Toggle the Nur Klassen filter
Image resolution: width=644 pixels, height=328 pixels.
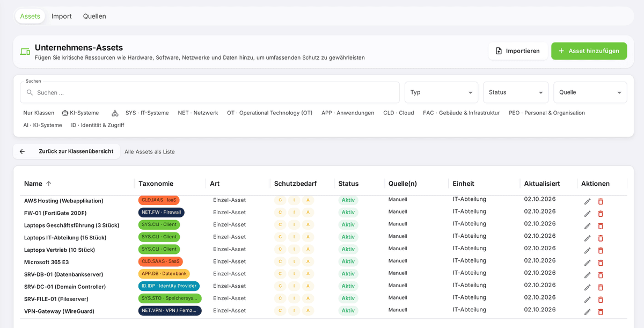39,113
